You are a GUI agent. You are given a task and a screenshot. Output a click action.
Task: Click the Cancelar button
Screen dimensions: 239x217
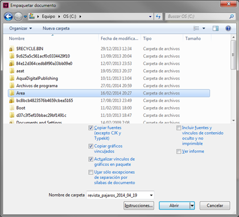pos(215,206)
